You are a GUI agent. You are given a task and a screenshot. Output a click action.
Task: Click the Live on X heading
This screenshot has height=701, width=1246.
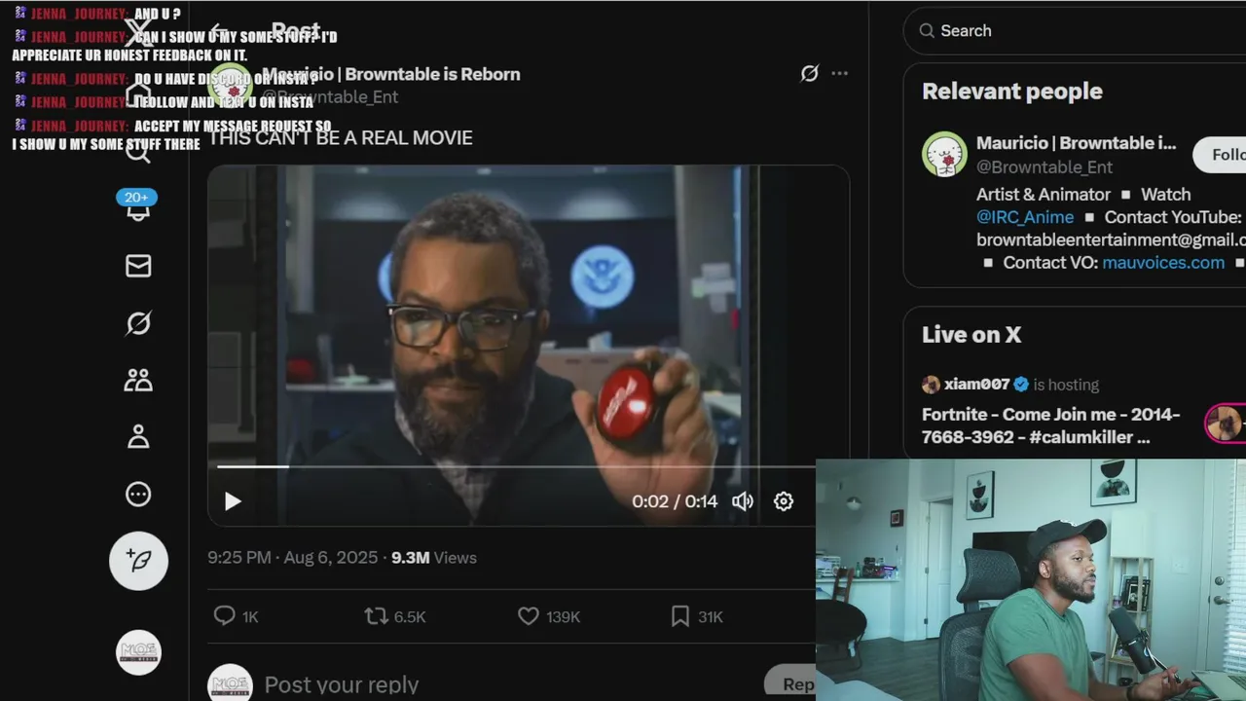tap(971, 335)
